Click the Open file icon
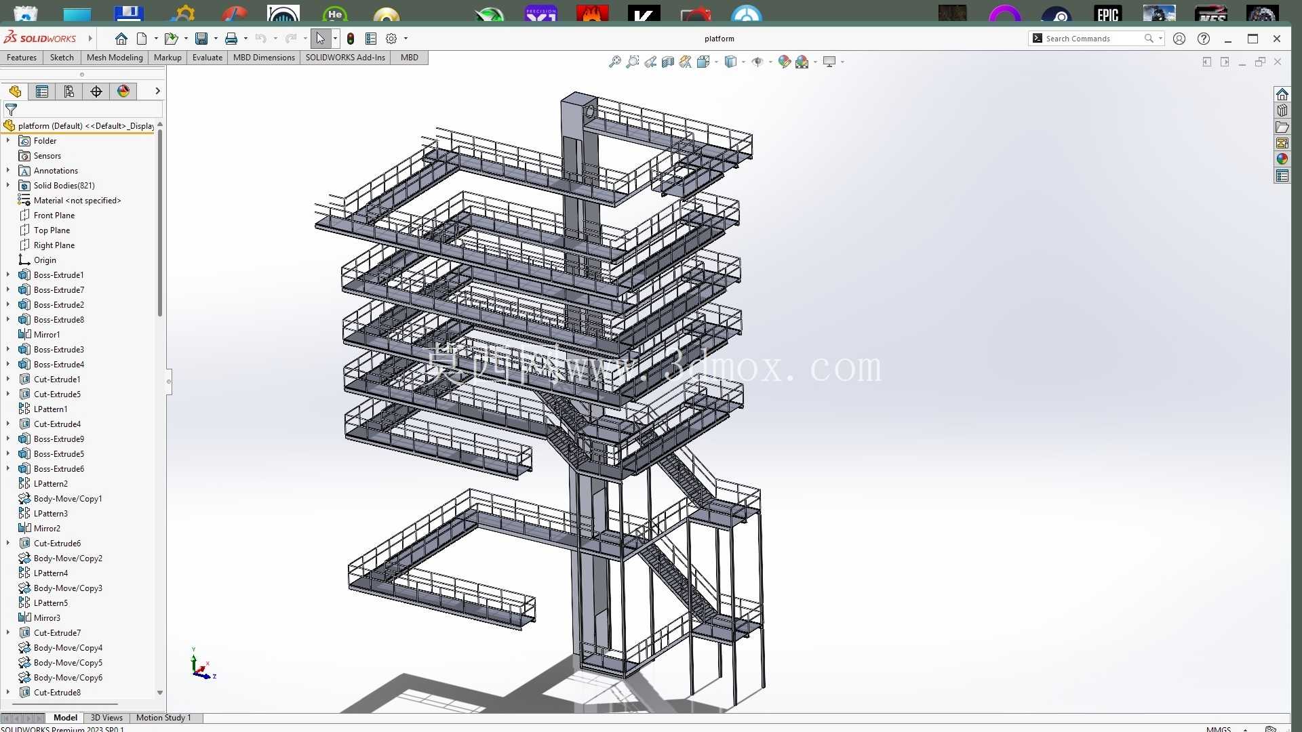The image size is (1302, 732). coord(171,39)
